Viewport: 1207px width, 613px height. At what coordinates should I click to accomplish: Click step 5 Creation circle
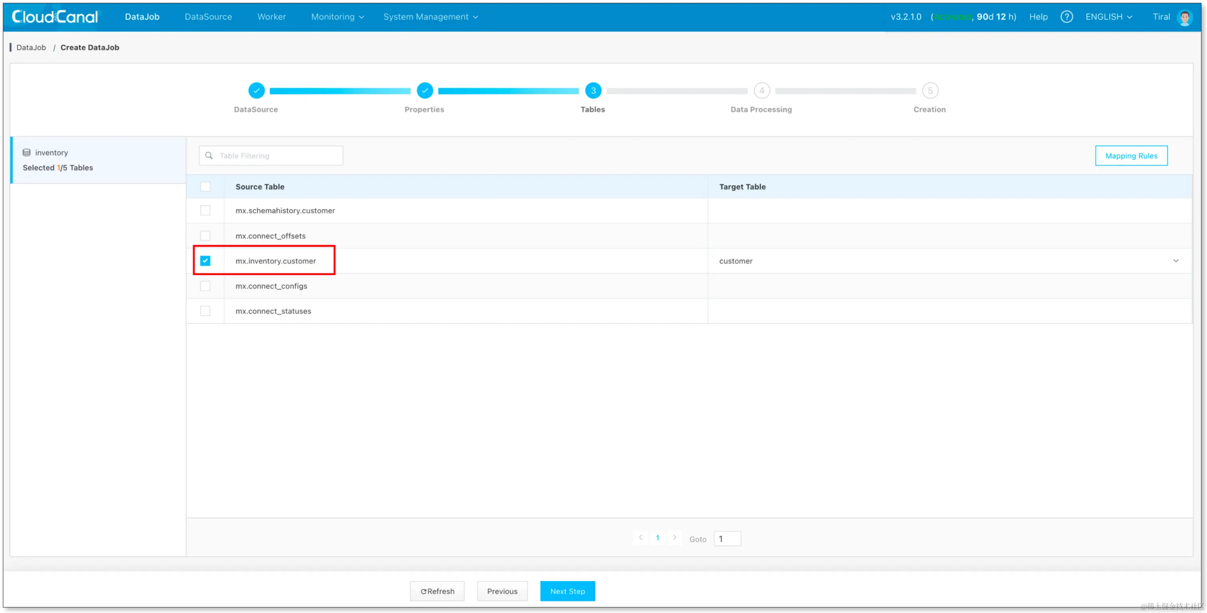930,90
